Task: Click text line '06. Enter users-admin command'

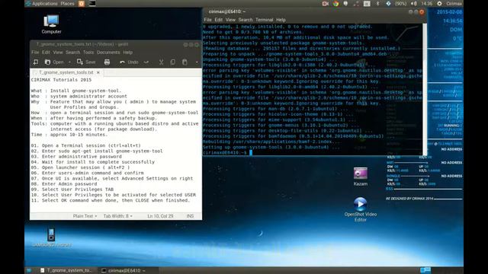Action: click(x=87, y=173)
